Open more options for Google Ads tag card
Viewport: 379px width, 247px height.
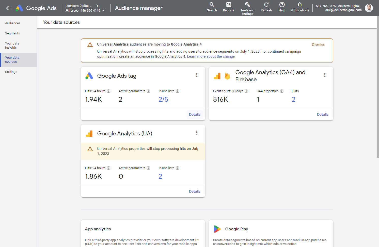click(x=197, y=75)
